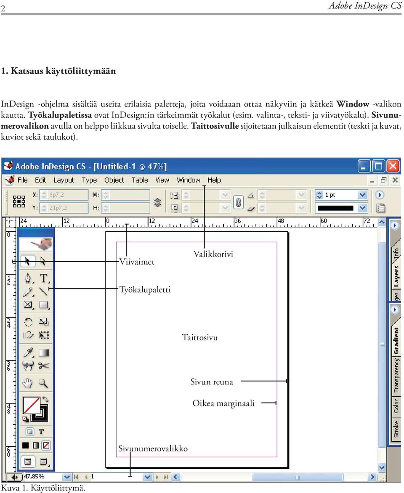Viewport: 404px width, 493px height.
Task: Switch to Preview Mode
Action: [x=44, y=461]
